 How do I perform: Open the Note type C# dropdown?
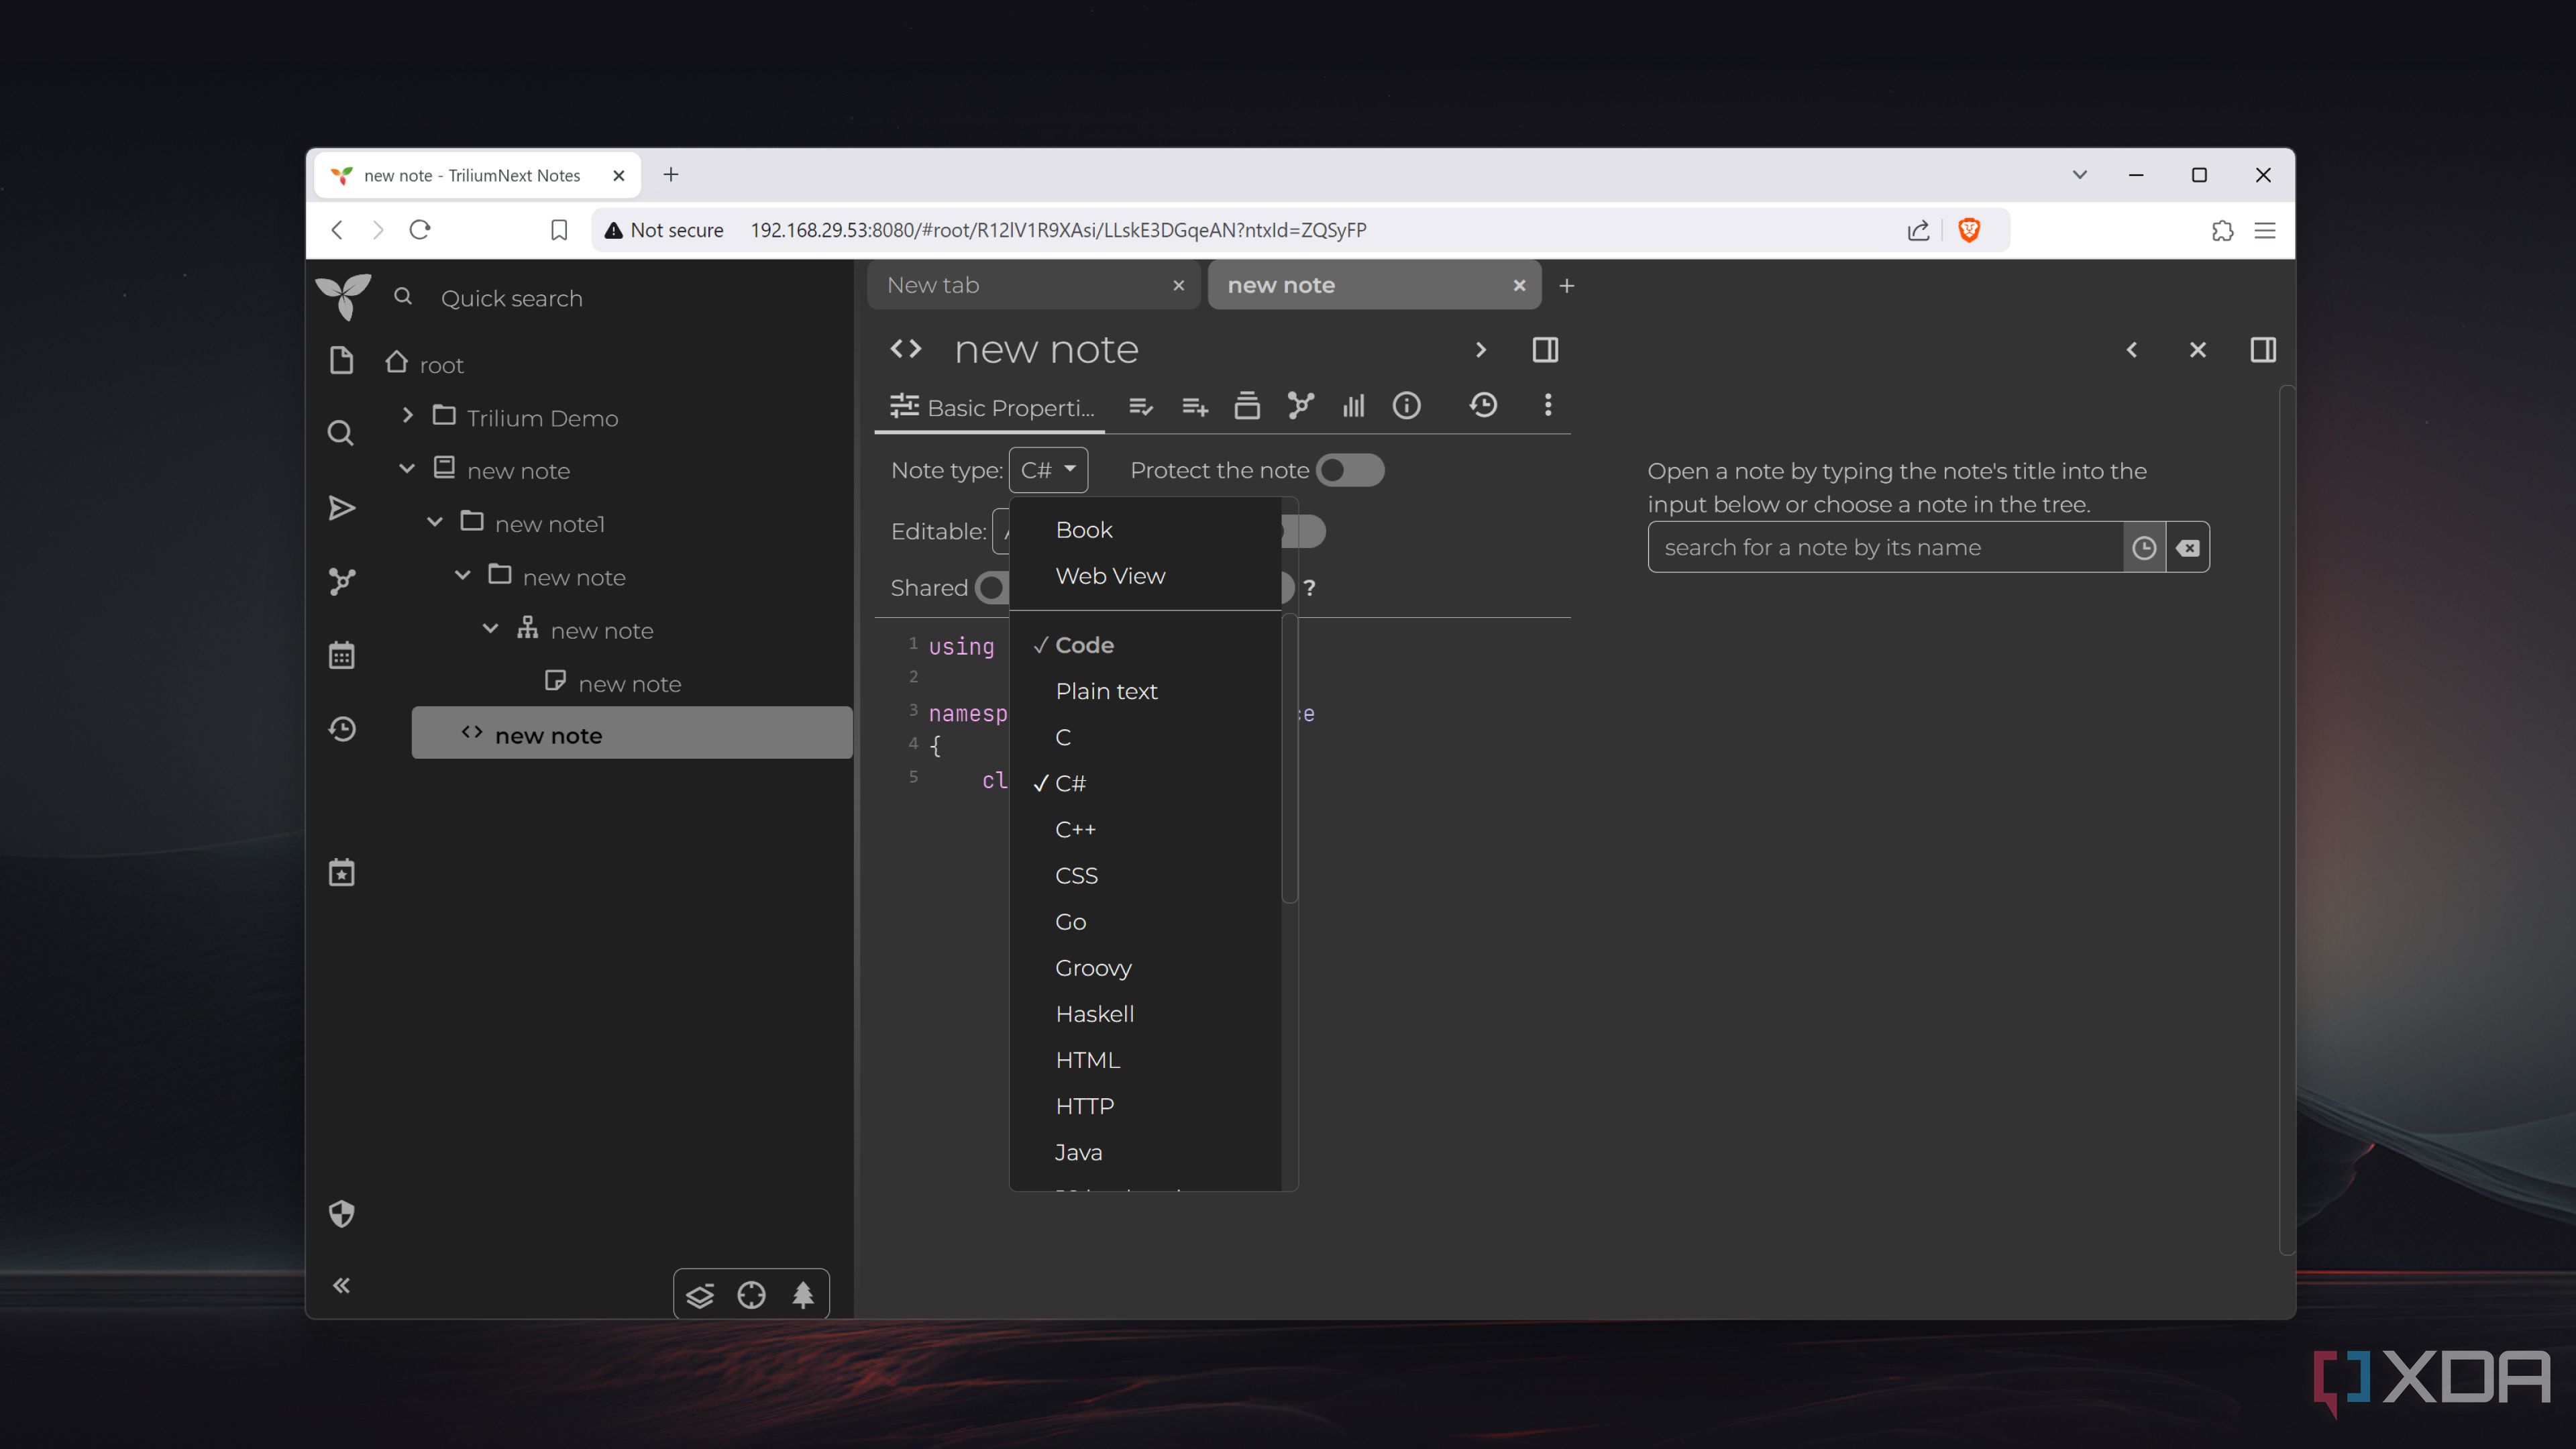[x=1048, y=470]
